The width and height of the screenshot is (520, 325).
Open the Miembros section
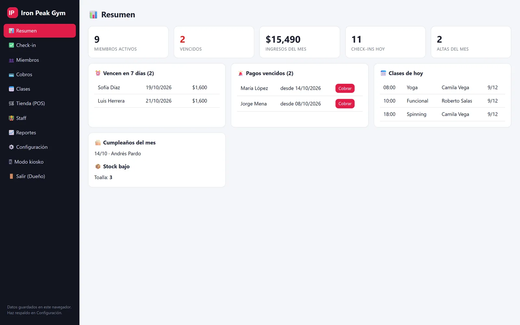click(40, 60)
